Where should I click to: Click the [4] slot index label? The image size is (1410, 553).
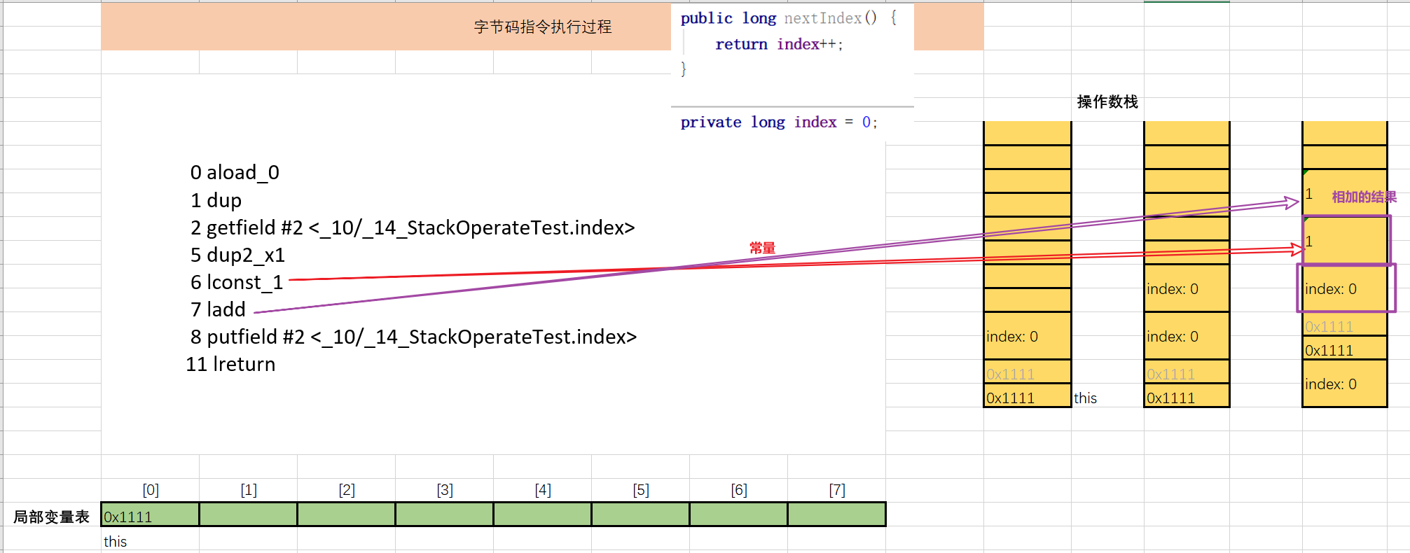click(543, 490)
